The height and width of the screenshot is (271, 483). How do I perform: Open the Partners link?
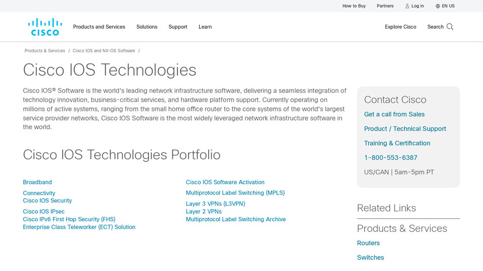(x=385, y=6)
